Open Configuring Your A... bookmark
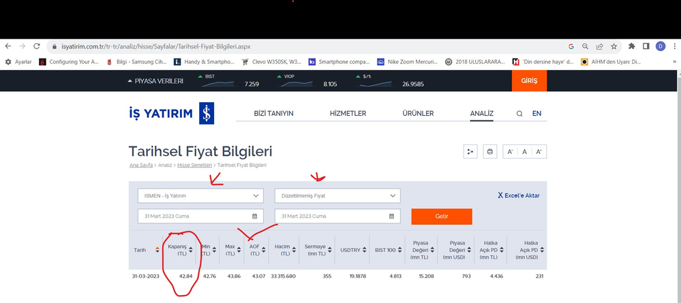The image size is (681, 303). click(69, 62)
